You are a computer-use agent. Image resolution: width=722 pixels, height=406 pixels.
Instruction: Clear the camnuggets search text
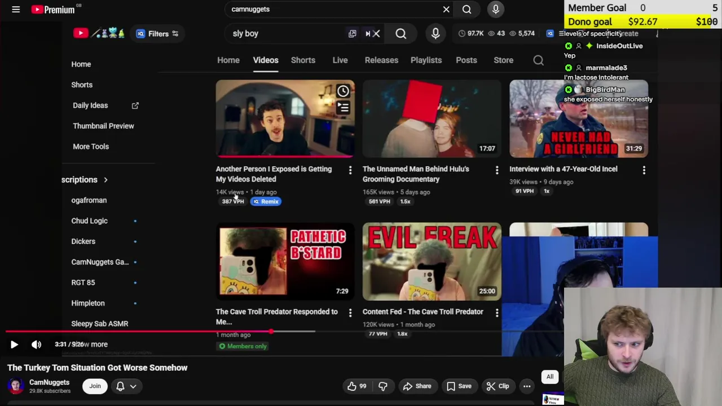click(446, 9)
